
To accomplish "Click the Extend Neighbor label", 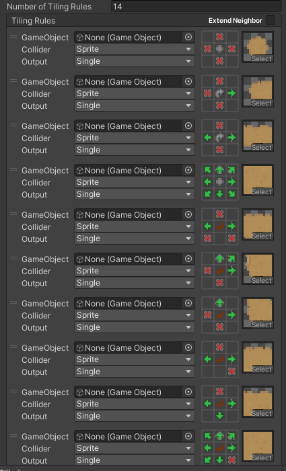I will point(236,21).
